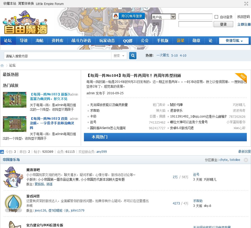251x228 pixels.
Task: Open the 玩家动态 navigation tab
Action: (x=107, y=40)
